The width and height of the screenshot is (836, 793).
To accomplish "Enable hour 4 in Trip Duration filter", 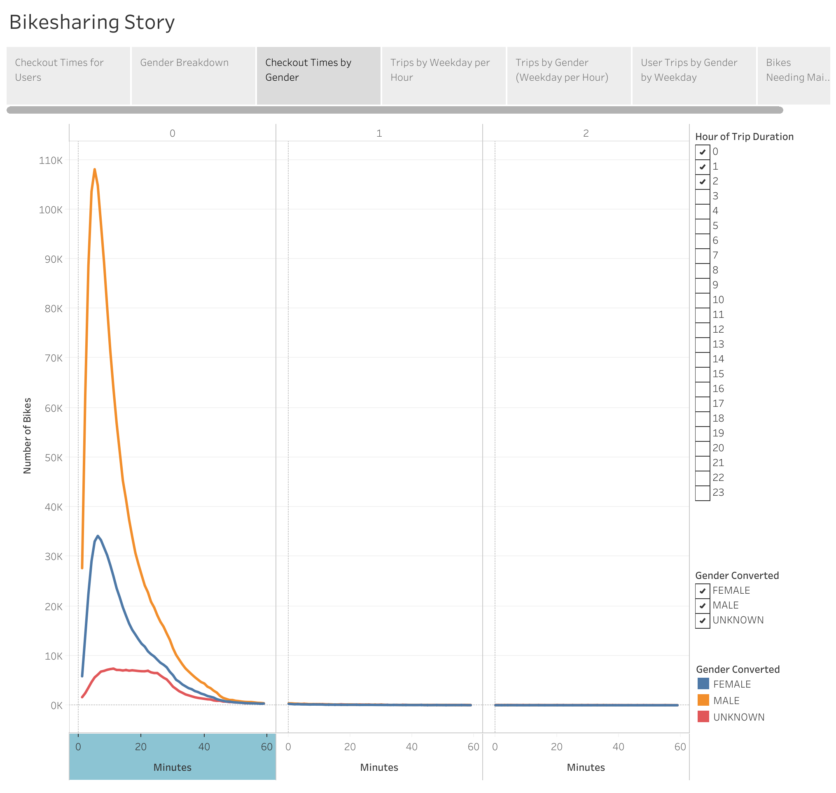I will (703, 211).
